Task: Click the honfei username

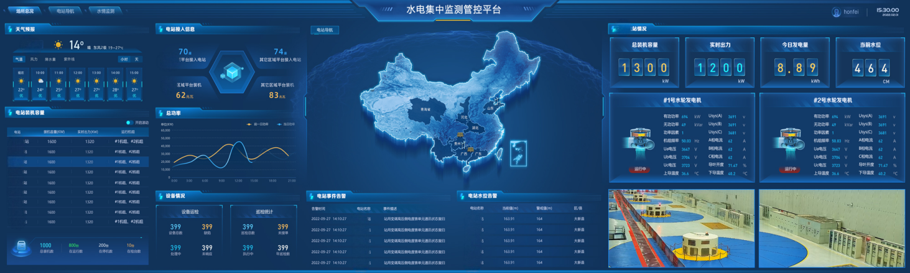Action: [851, 12]
